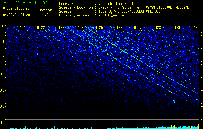Click the 0.9 frequency axis label
The width and height of the screenshot is (203, 129).
pos(3,74)
